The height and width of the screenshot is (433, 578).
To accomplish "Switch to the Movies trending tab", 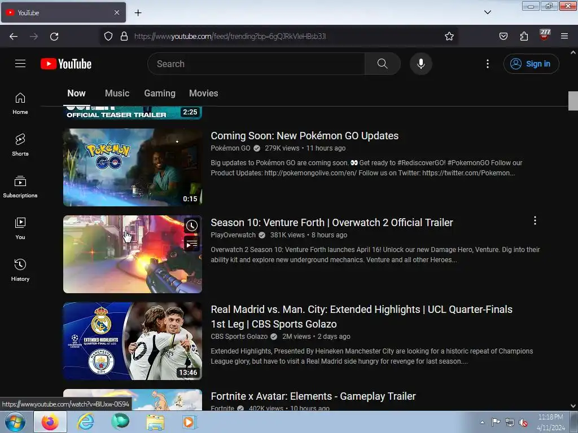I will (203, 93).
